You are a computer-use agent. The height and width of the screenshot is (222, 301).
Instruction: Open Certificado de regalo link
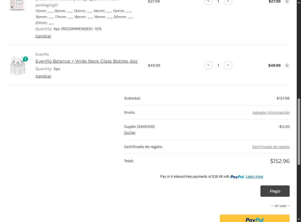click(271, 147)
